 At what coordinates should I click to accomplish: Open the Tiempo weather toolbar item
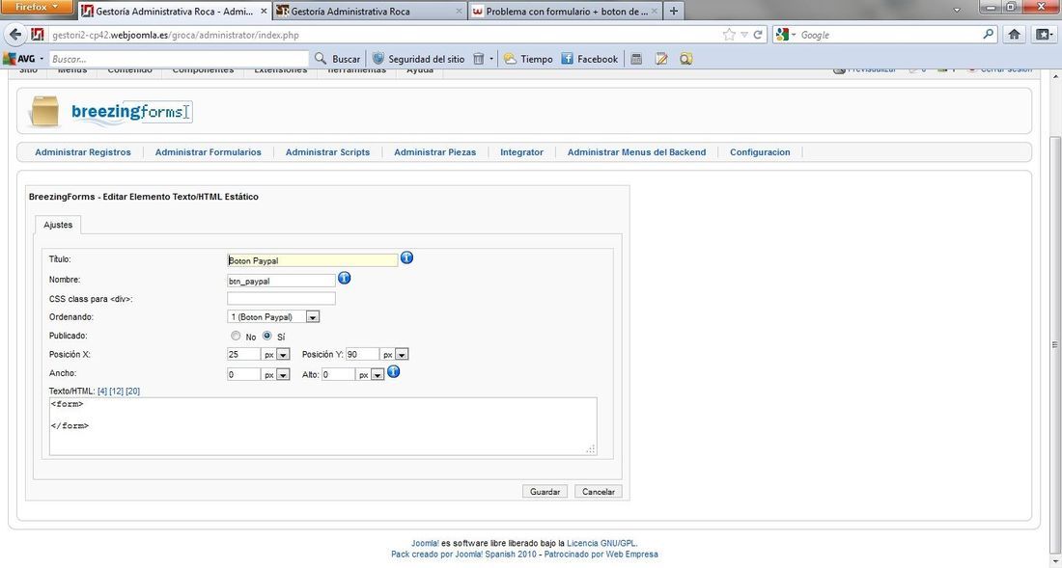coord(528,59)
